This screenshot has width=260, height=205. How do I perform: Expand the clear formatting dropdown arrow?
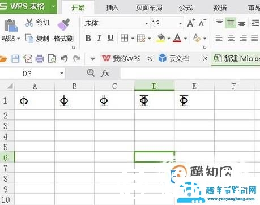(x=205, y=39)
